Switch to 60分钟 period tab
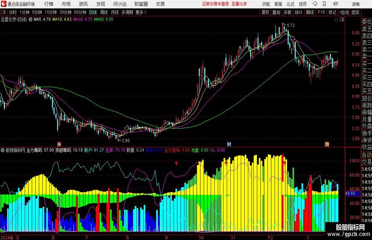This screenshot has width=372, height=240. (x=80, y=12)
